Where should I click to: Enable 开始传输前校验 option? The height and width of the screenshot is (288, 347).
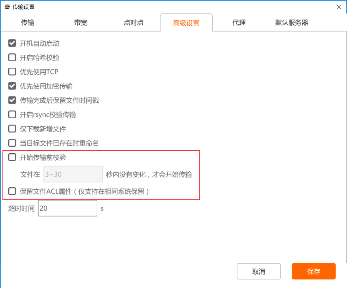pos(12,157)
